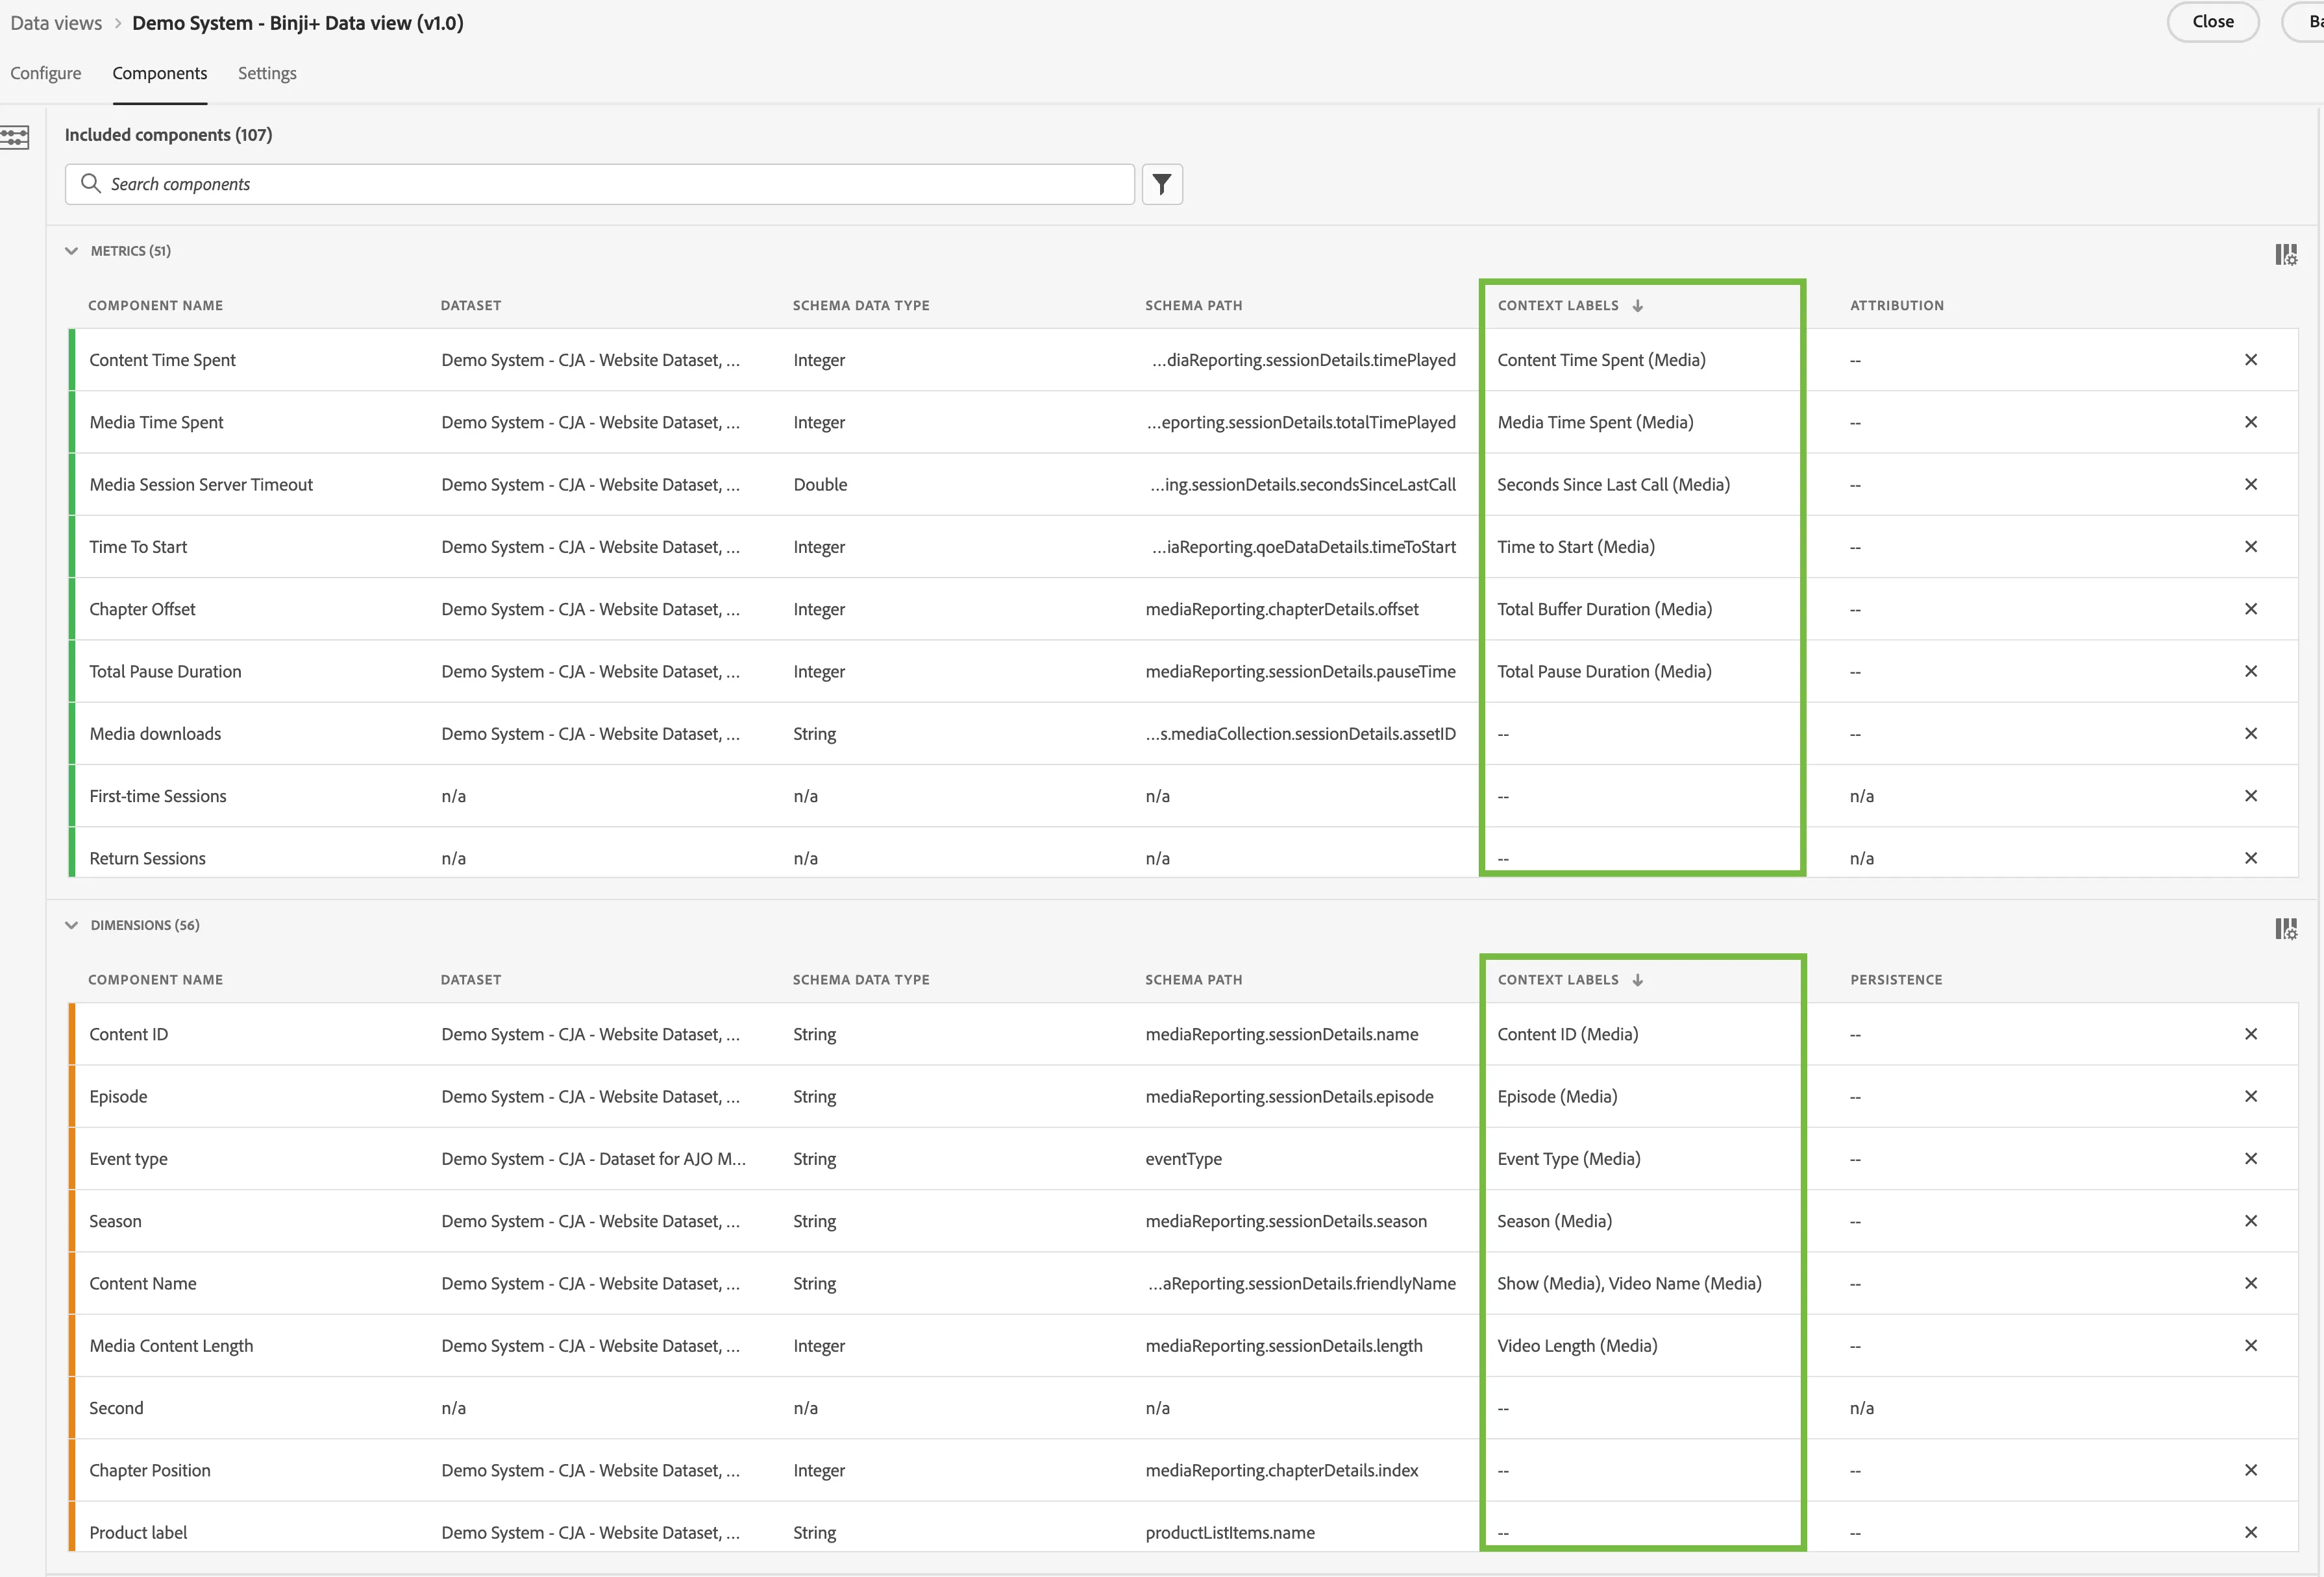
Task: Remove the Content Time Spent metric
Action: [2251, 360]
